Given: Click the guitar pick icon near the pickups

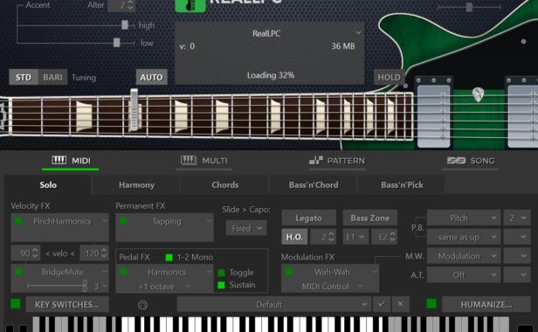Looking at the screenshot, I should tap(478, 94).
